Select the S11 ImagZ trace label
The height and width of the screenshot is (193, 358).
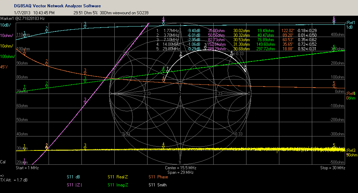point(118,185)
